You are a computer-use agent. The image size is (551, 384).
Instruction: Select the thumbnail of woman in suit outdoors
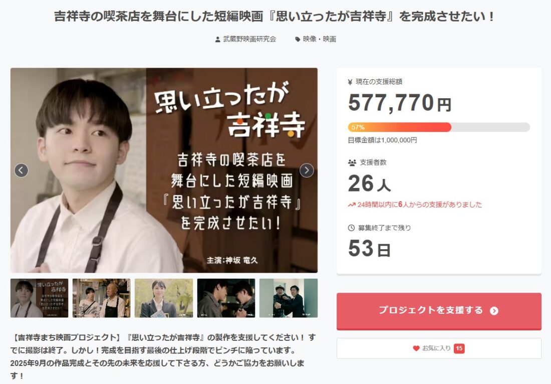click(164, 298)
